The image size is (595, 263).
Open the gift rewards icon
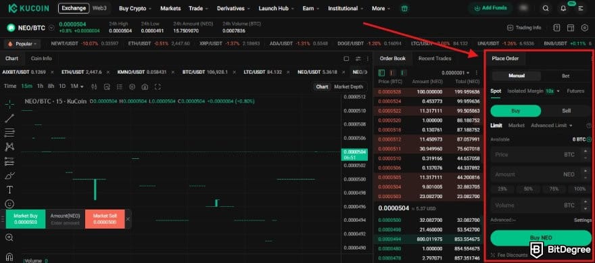pos(404,8)
